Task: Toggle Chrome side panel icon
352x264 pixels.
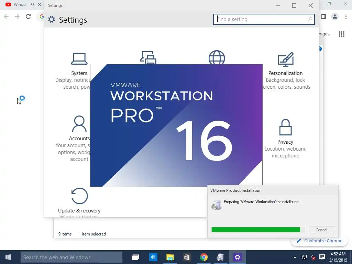Action: (324, 16)
